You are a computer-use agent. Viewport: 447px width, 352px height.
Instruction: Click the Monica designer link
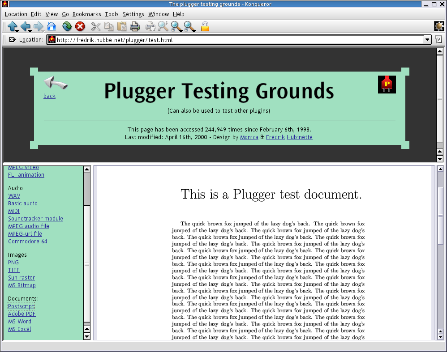coord(249,137)
